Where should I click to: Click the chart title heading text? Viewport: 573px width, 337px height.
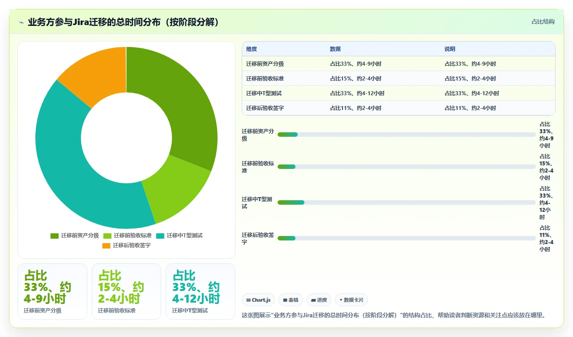(124, 22)
